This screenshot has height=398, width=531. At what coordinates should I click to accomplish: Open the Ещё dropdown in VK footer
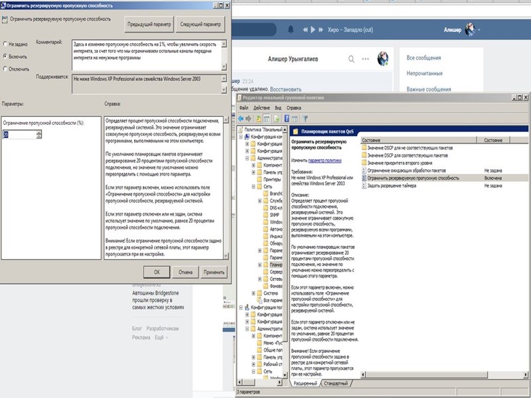pos(161,338)
